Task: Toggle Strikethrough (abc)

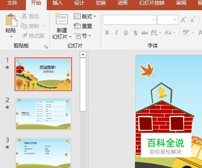Action: pyautogui.click(x=145, y=33)
